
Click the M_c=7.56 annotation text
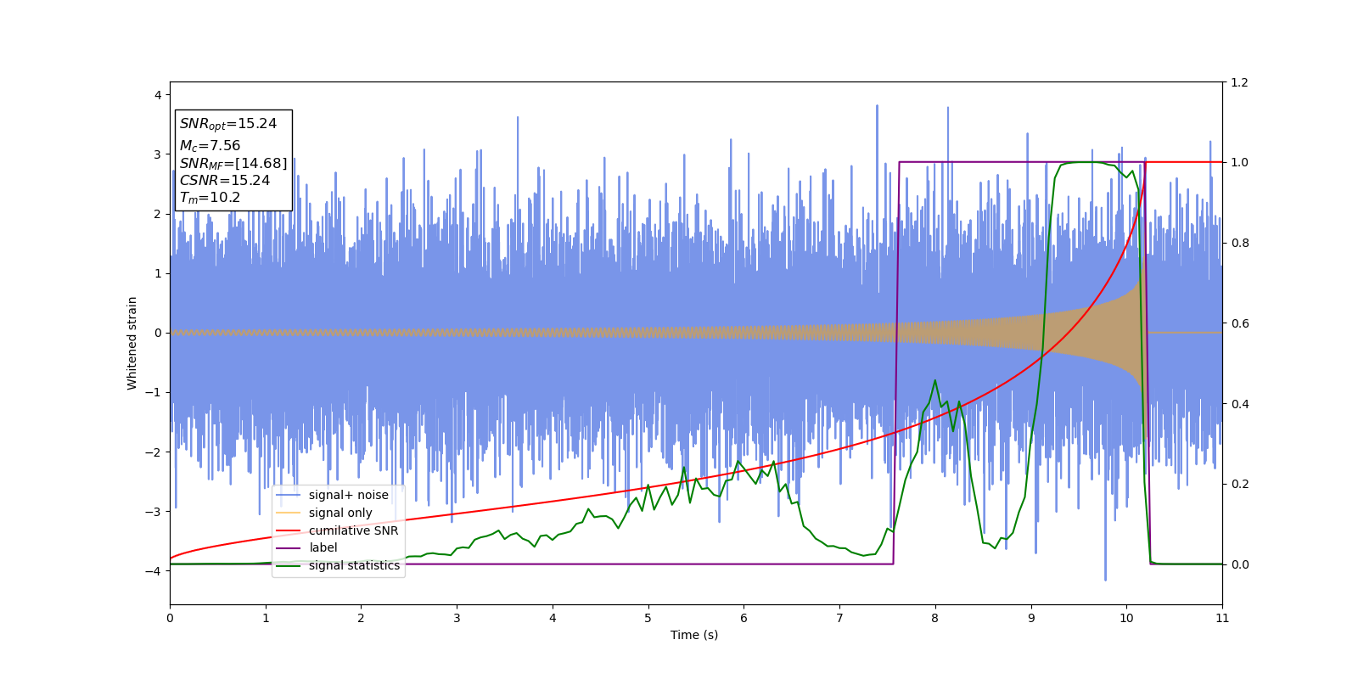(210, 146)
